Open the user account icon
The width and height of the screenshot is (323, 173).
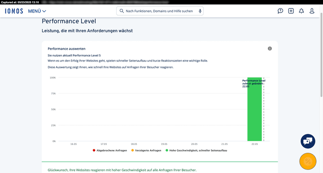pos(312,11)
